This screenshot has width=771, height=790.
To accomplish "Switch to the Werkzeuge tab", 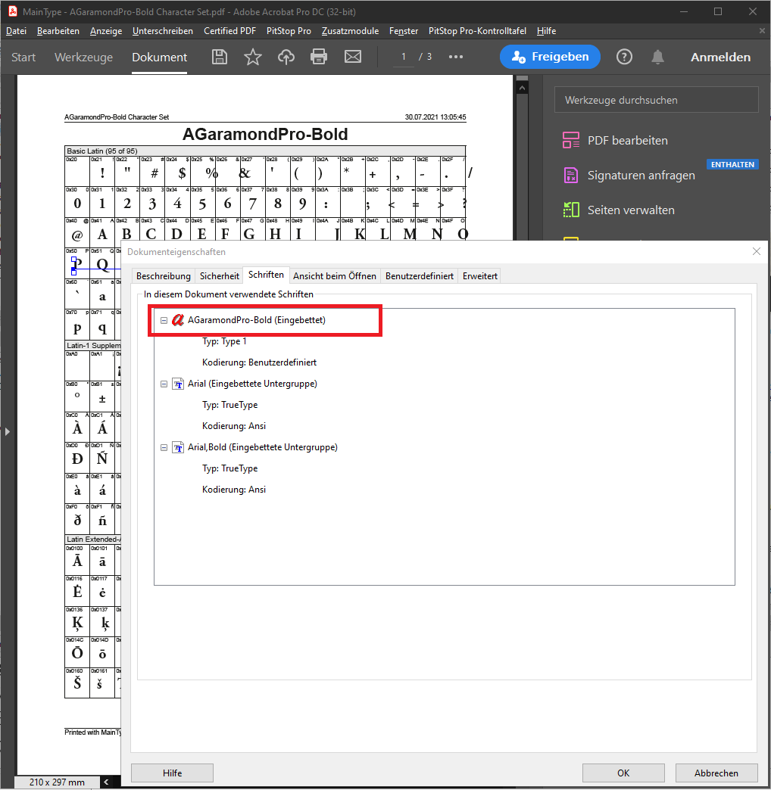I will pyautogui.click(x=84, y=58).
